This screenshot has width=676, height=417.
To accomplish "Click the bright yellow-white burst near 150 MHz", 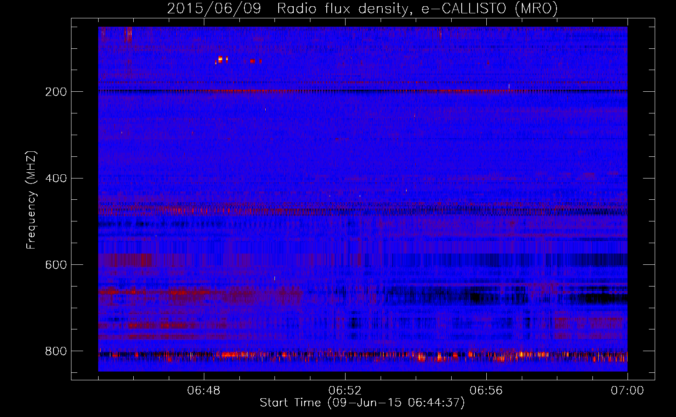I will click(221, 60).
